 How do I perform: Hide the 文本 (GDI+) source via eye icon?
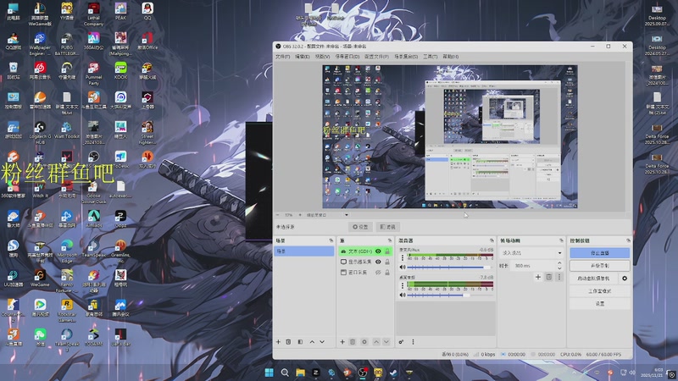point(378,251)
